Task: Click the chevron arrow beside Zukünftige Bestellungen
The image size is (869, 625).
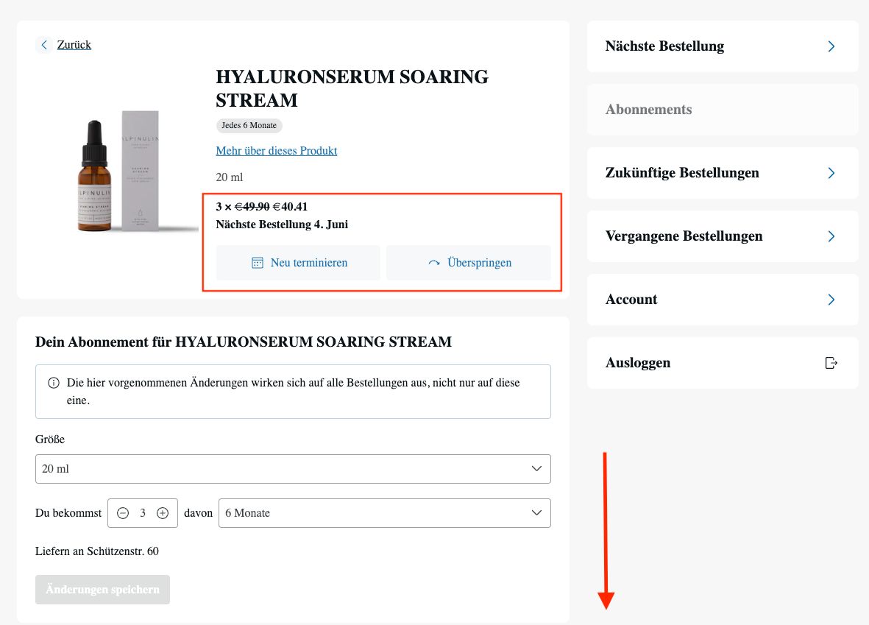Action: 831,173
